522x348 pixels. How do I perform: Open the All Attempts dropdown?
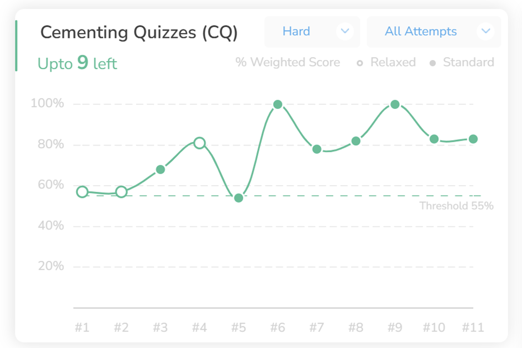433,32
